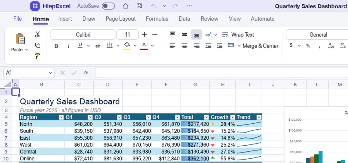This screenshot has width=348, height=163.
Task: Click the Calibri font name box
Action: point(83,35)
